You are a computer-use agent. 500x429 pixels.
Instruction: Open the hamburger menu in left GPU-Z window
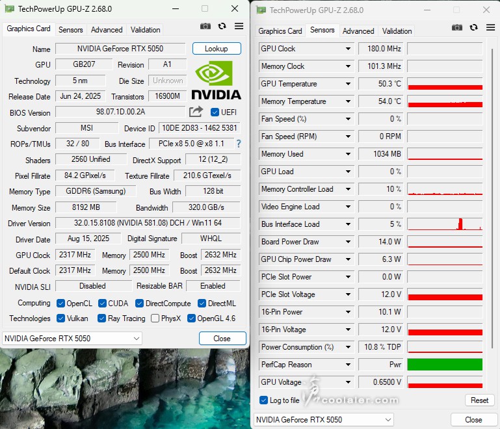[239, 26]
